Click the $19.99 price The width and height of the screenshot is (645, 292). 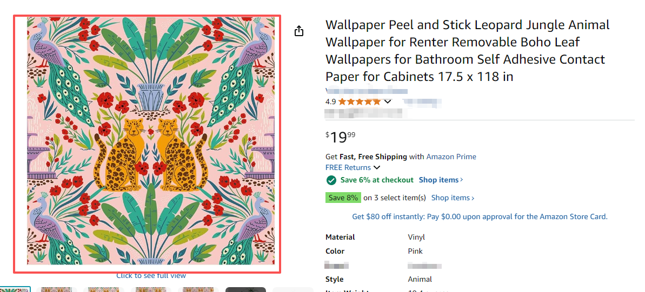341,138
